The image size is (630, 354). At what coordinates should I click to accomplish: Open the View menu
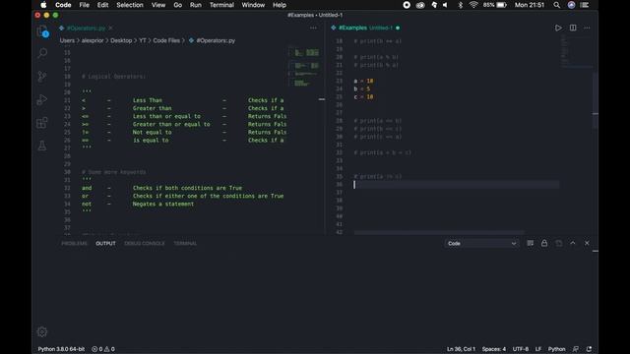click(x=158, y=5)
